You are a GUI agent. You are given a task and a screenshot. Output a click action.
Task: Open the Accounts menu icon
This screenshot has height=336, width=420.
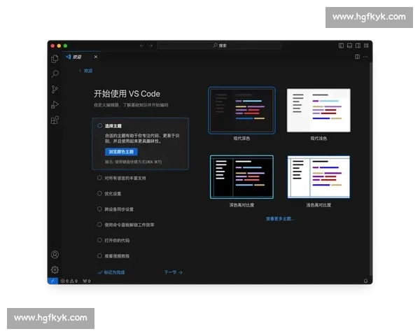pyautogui.click(x=55, y=254)
